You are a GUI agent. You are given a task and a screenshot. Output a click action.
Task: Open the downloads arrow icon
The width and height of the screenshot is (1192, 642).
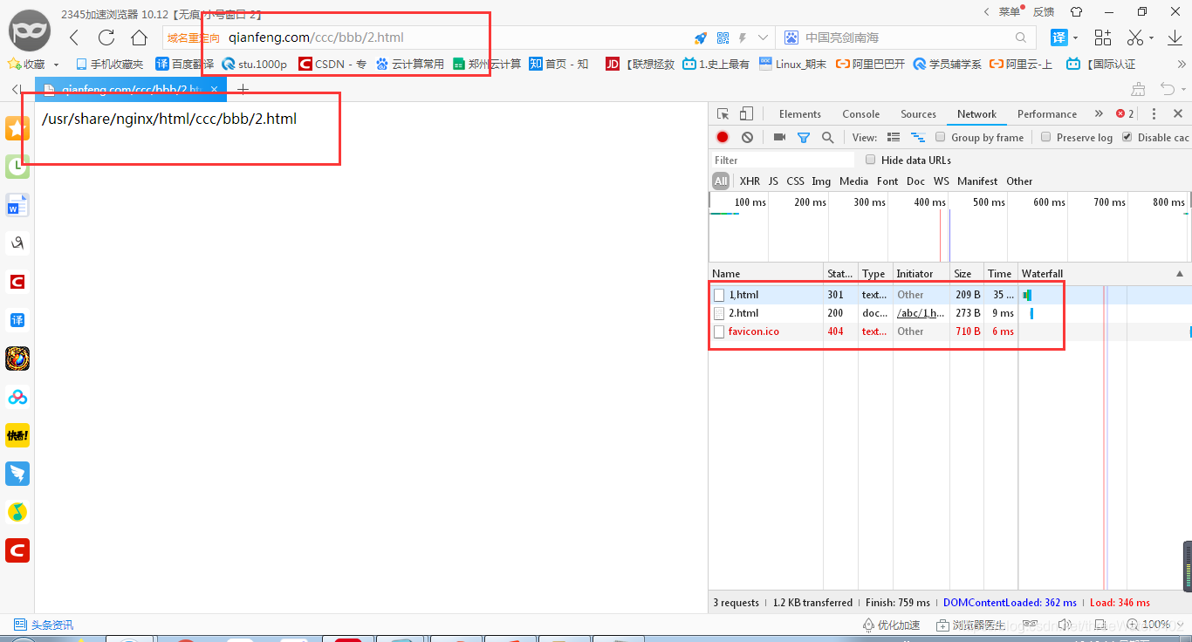point(1174,38)
